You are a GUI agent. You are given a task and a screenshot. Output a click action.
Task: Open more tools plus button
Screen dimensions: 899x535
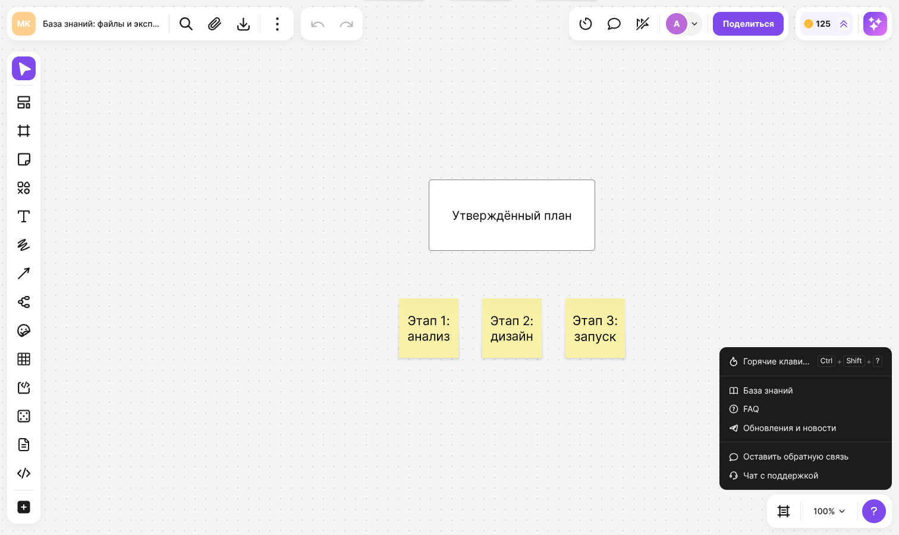tap(24, 507)
